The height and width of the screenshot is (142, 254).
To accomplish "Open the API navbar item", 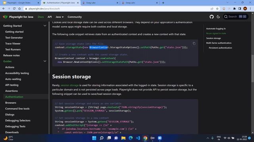I will coord(50,17).
